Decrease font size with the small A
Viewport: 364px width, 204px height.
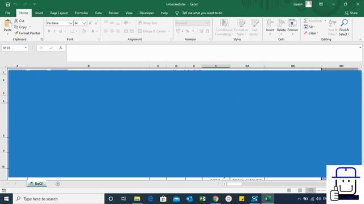pos(96,23)
